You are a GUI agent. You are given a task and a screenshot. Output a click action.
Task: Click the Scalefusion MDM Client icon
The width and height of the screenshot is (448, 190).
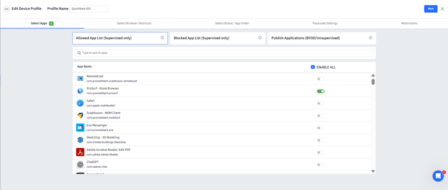click(x=80, y=115)
